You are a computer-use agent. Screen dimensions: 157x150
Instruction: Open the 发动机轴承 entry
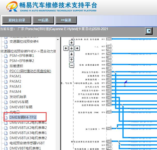click(18, 97)
